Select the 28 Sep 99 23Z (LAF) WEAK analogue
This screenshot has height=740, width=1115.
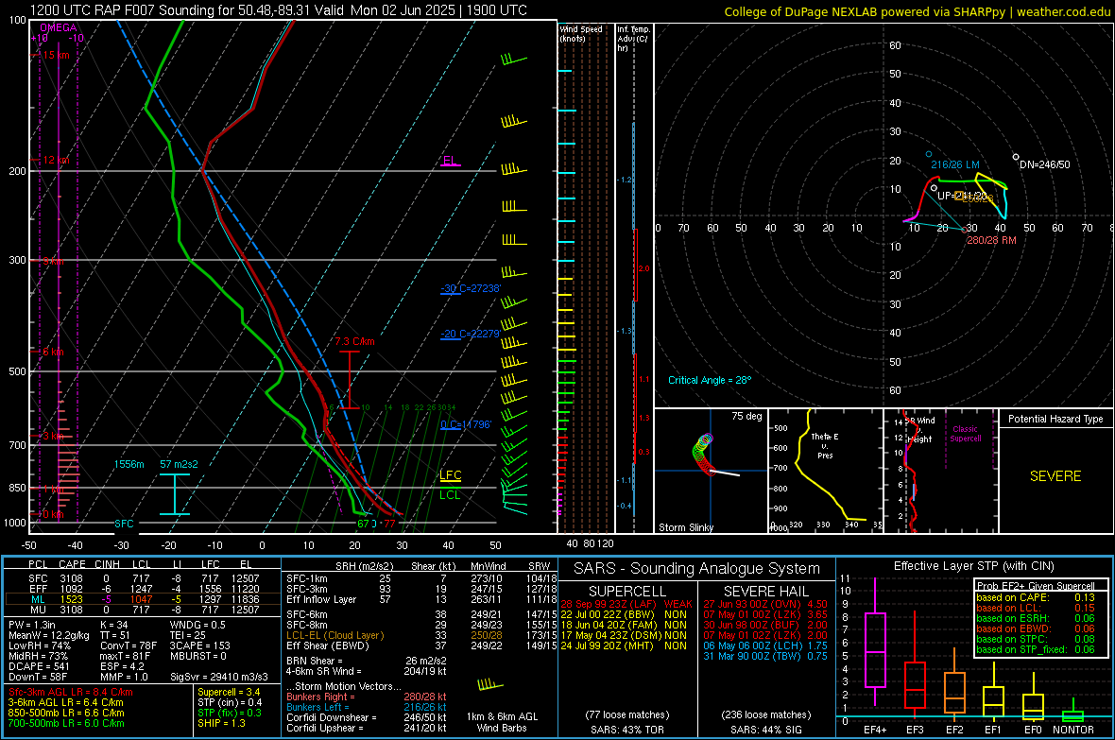626,604
